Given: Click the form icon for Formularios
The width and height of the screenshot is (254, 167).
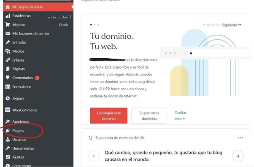Looking at the screenshot, I should [8, 86].
